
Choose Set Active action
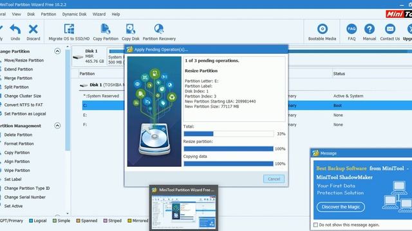pos(13,206)
